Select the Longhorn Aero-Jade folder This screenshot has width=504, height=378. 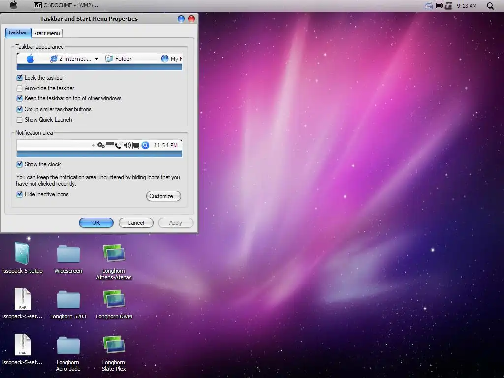coord(68,345)
